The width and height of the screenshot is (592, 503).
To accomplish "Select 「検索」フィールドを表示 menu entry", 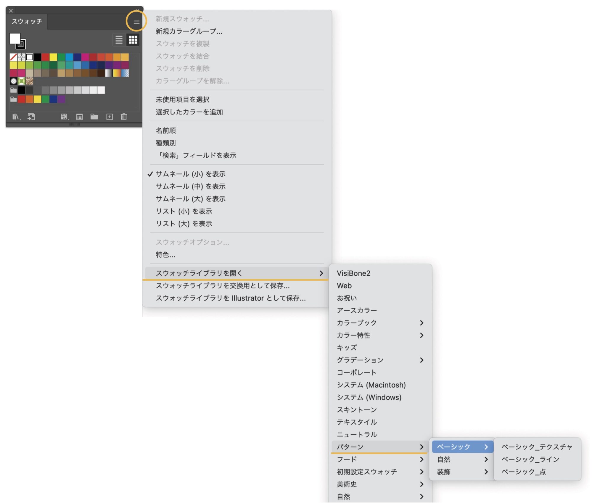I will point(196,155).
